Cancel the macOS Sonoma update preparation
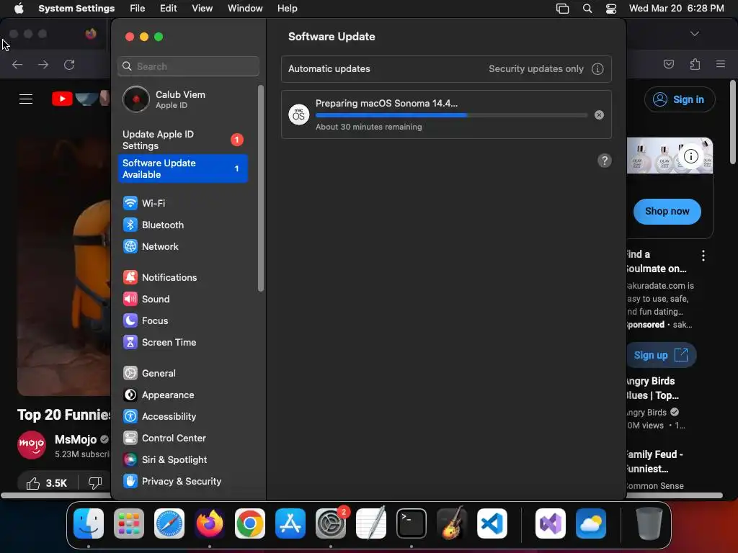 (x=599, y=114)
